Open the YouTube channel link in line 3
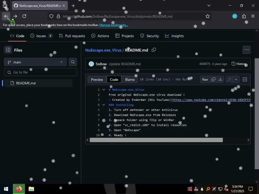This screenshot has height=194, width=259. pos(211,100)
